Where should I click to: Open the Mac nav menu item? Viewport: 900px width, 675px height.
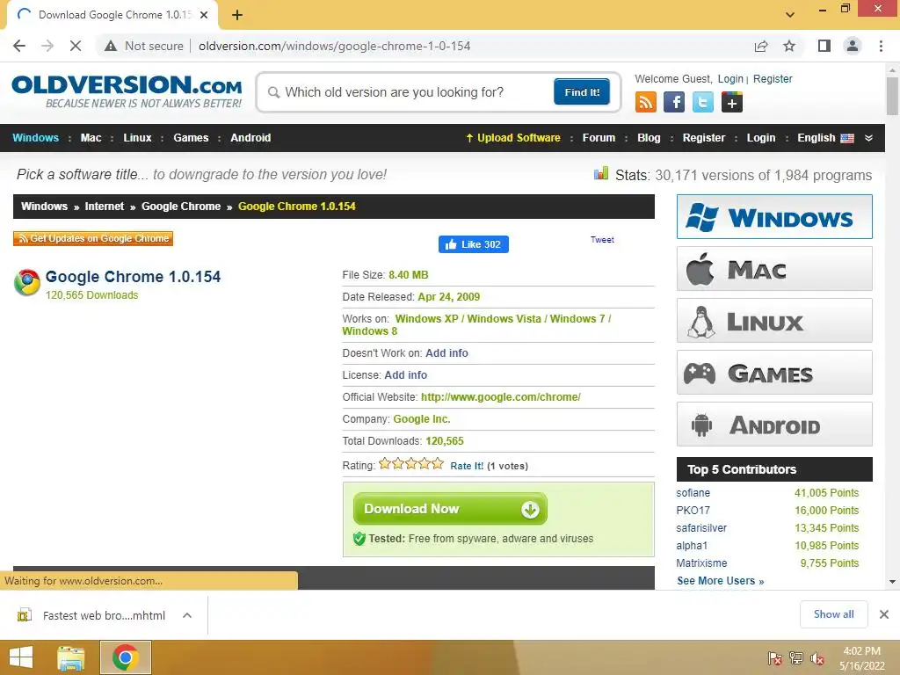coord(91,138)
